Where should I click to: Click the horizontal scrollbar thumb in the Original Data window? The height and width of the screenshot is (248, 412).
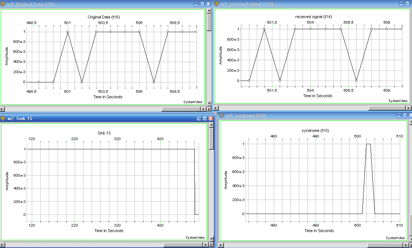coord(181,109)
